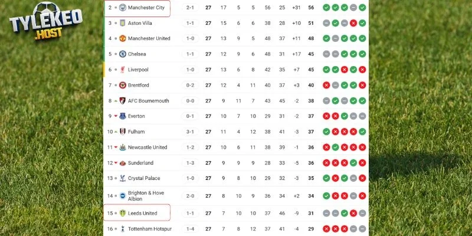Click the Brentford club crest
This screenshot has height=236, width=472.
click(123, 85)
